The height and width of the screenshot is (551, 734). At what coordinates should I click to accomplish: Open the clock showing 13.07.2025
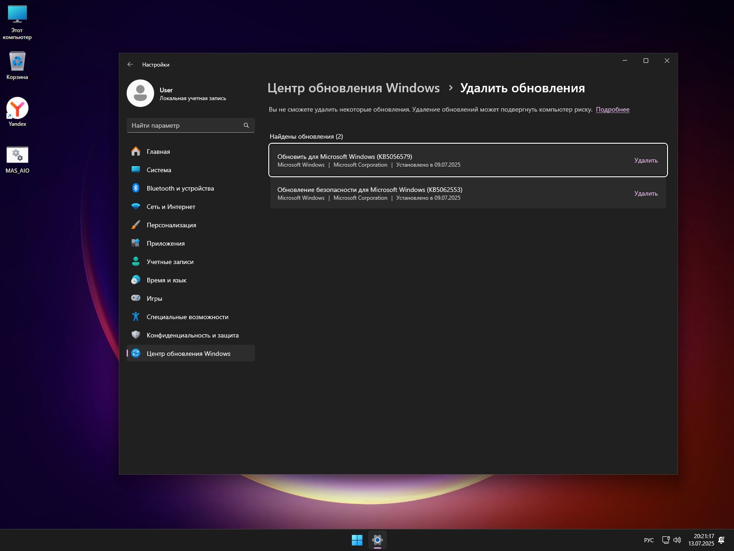click(x=701, y=540)
